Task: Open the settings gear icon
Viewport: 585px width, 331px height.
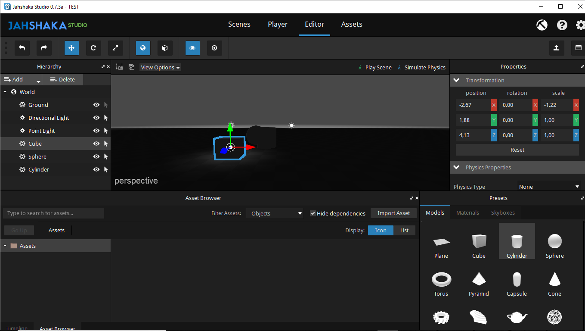Action: (580, 25)
